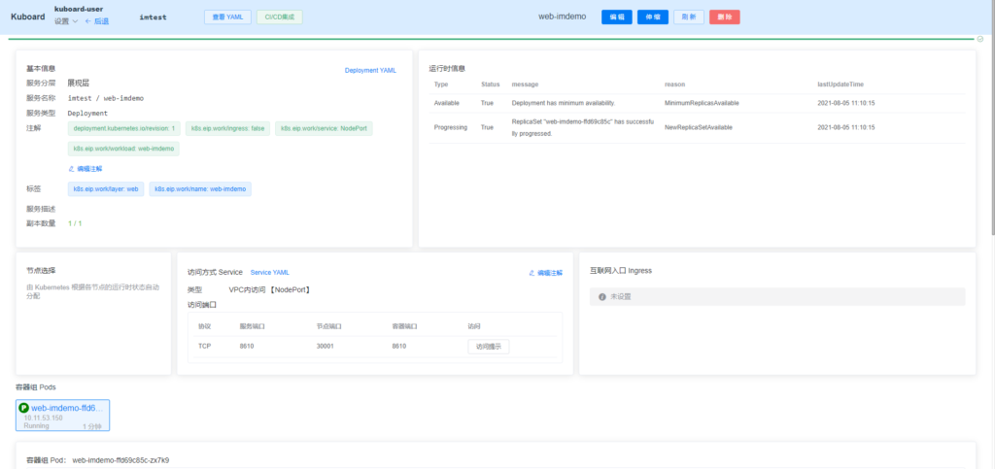Click the 编辑注解 link under annotations

pyautogui.click(x=86, y=168)
